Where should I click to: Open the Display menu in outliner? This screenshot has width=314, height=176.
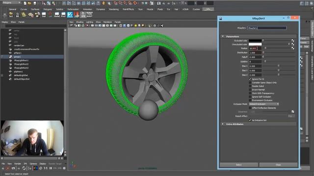point(5,22)
